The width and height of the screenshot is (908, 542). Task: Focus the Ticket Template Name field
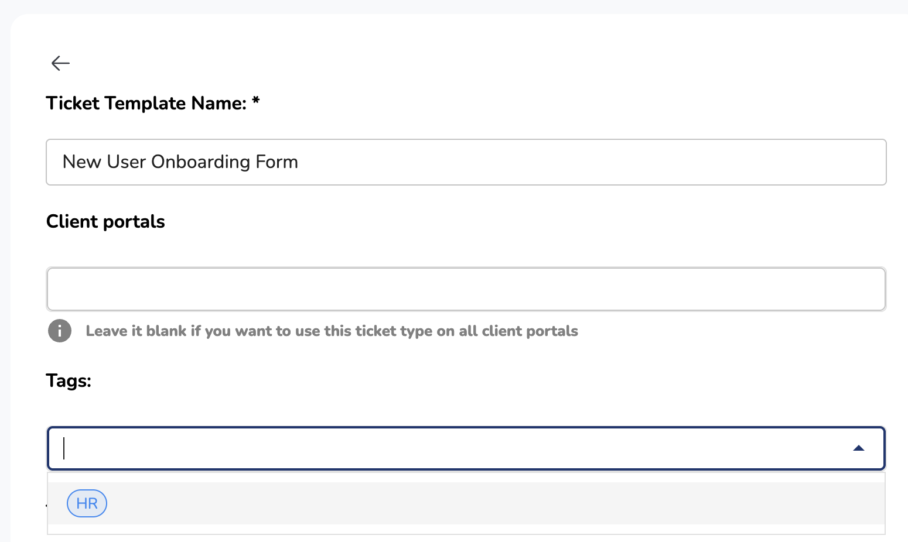coord(466,162)
